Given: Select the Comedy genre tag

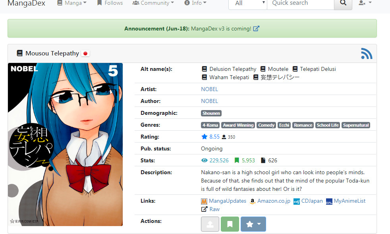Looking at the screenshot, I should pos(266,125).
